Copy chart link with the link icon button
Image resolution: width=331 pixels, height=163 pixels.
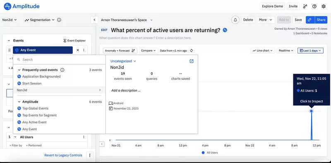tap(310, 20)
